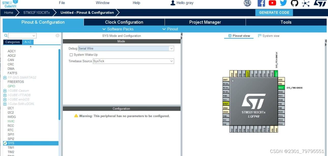
Task: Click the magnifier search icon in peripheral panel
Action: click(6, 36)
